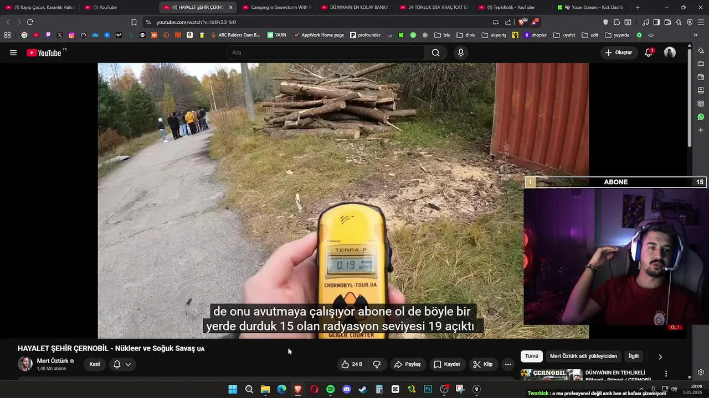
Task: Switch to 'Camping in Snowstorm' browser tab
Action: pyautogui.click(x=277, y=7)
